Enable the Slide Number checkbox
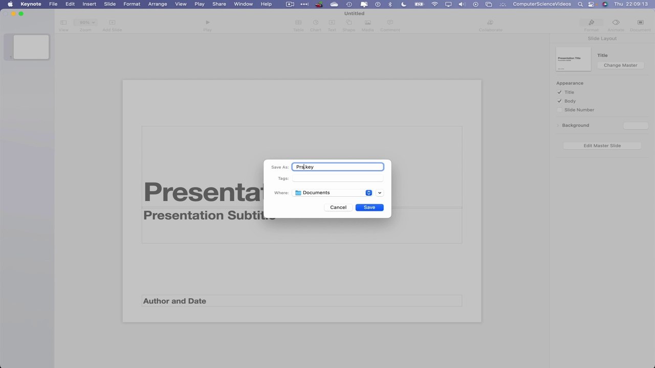The image size is (655, 368). tap(559, 110)
